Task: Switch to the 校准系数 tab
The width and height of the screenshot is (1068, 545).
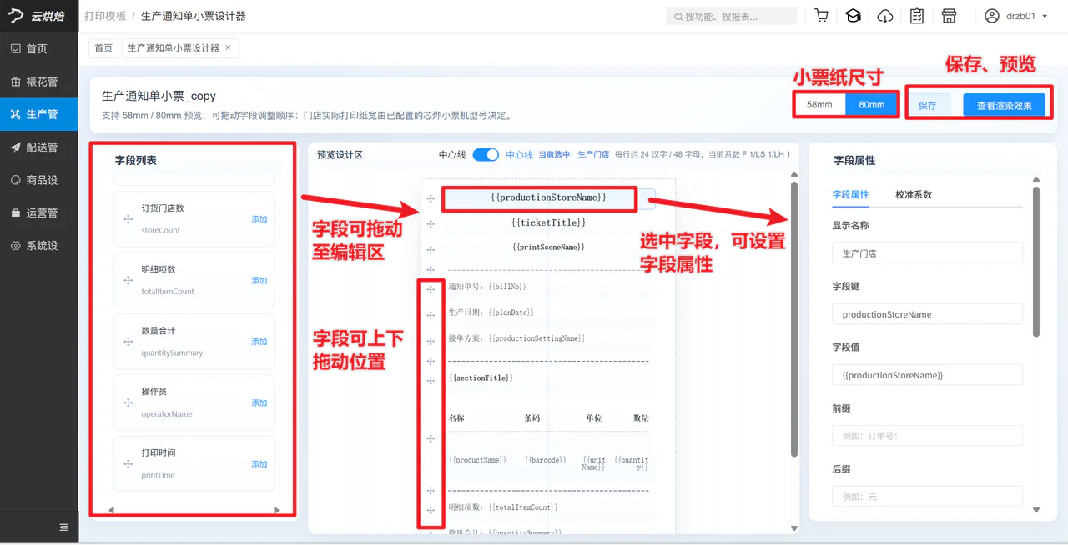Action: click(x=914, y=194)
